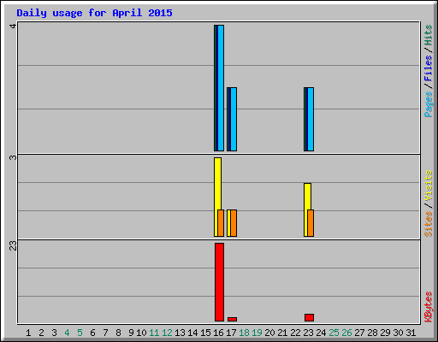Click the blue "Files" legend label
The height and width of the screenshot is (342, 438).
click(x=428, y=68)
